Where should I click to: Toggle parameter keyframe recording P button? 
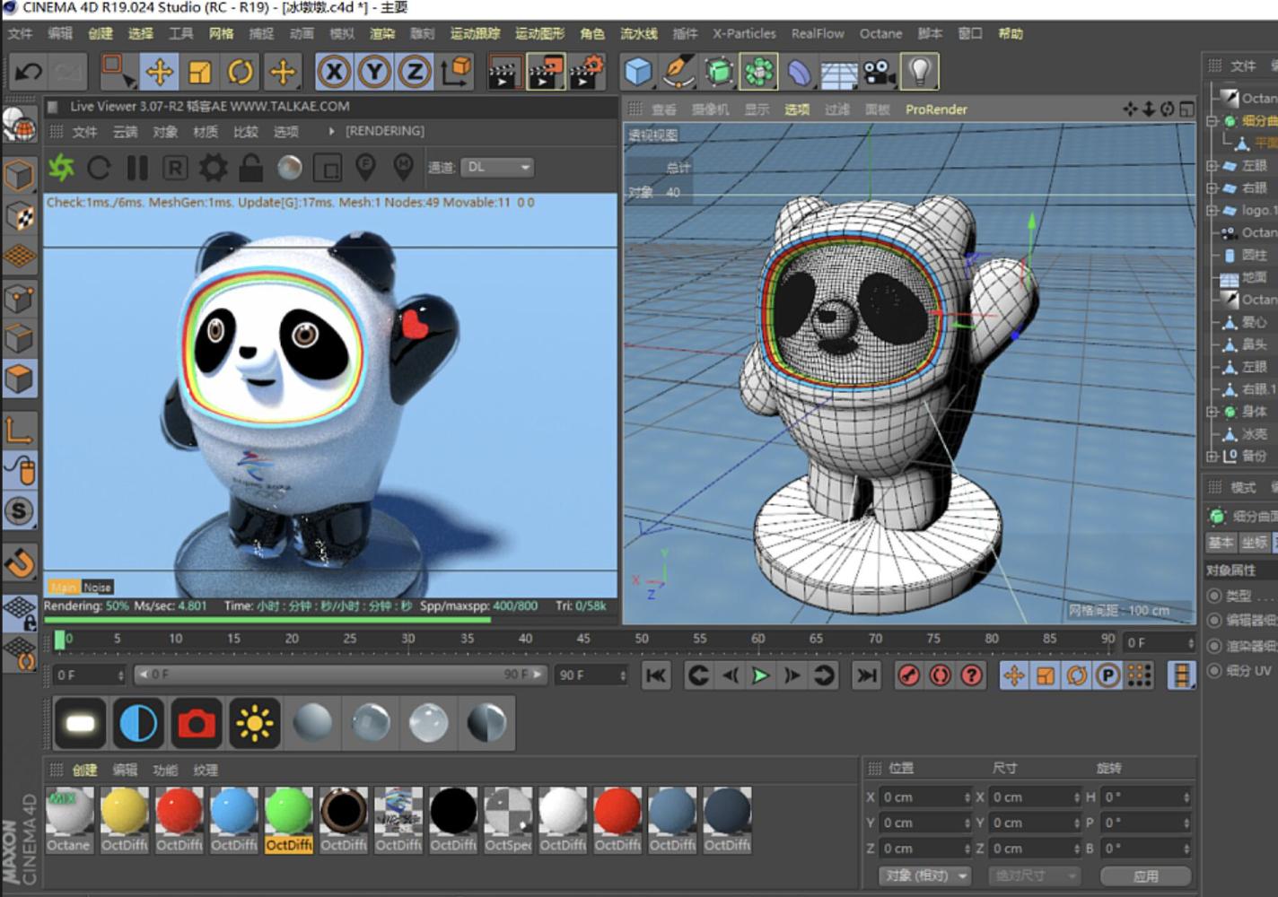1108,675
